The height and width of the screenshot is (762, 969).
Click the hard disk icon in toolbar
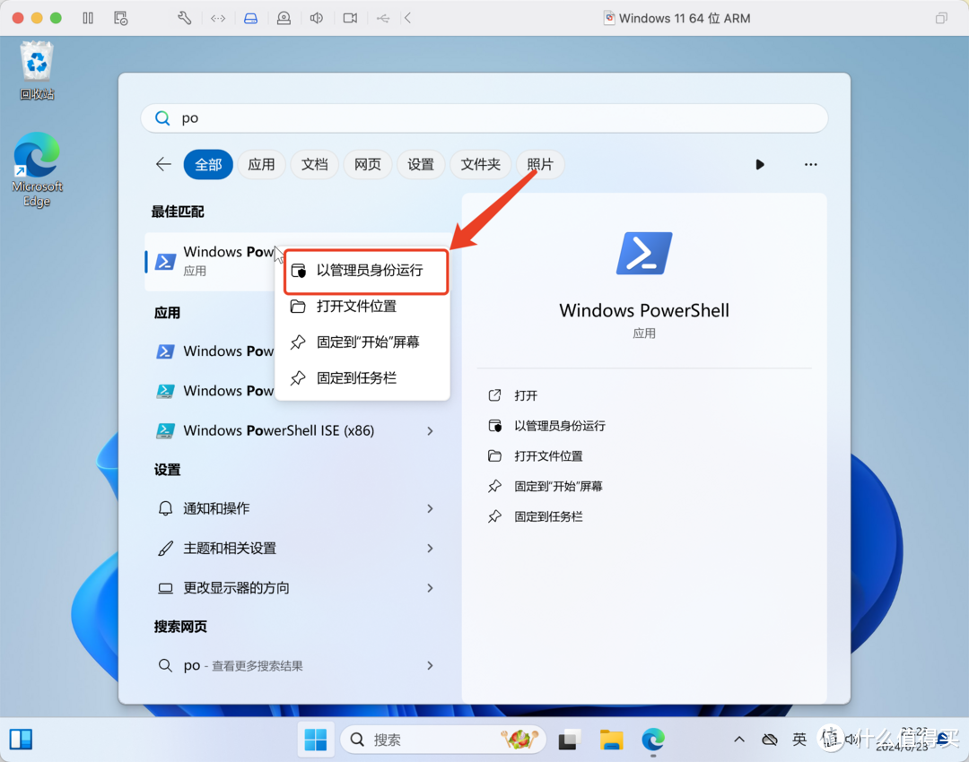pyautogui.click(x=250, y=19)
